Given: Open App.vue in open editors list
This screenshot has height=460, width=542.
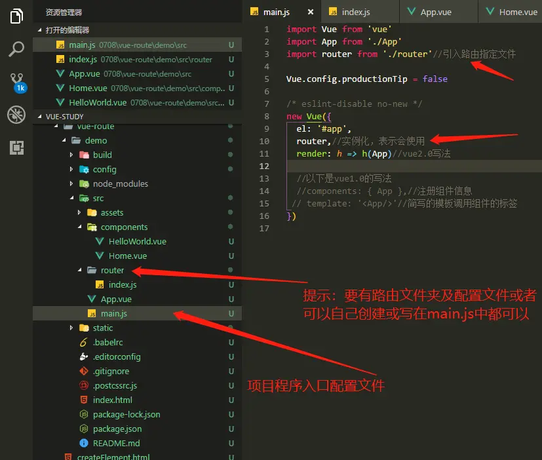Looking at the screenshot, I should (137, 73).
